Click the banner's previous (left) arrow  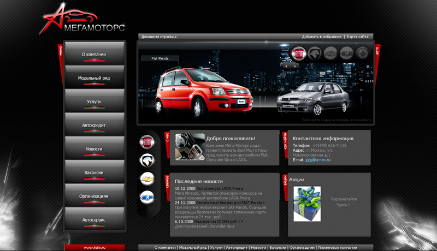point(286,66)
